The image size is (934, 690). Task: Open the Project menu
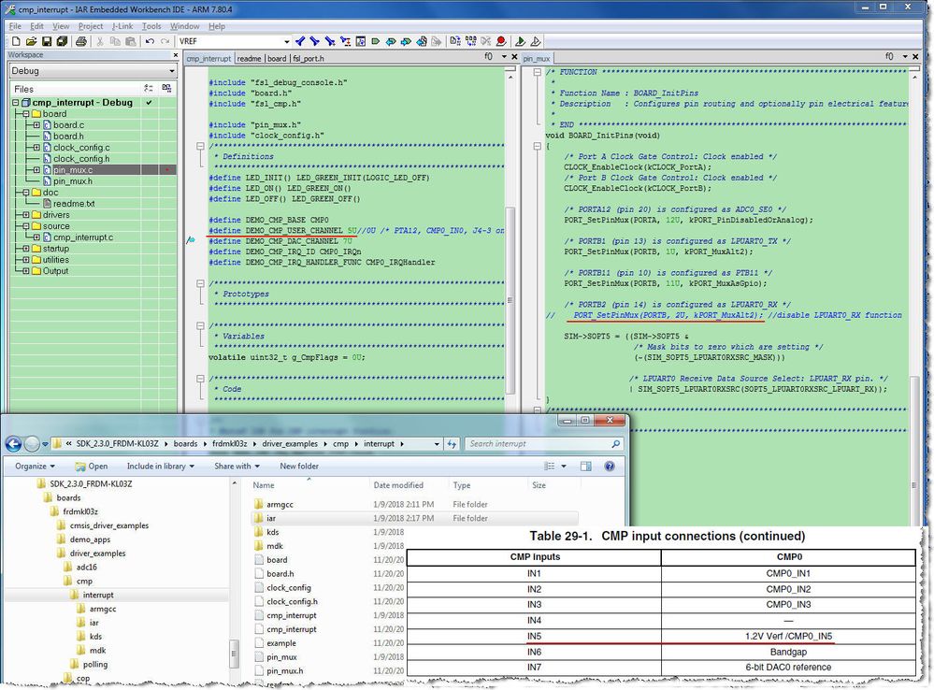91,26
